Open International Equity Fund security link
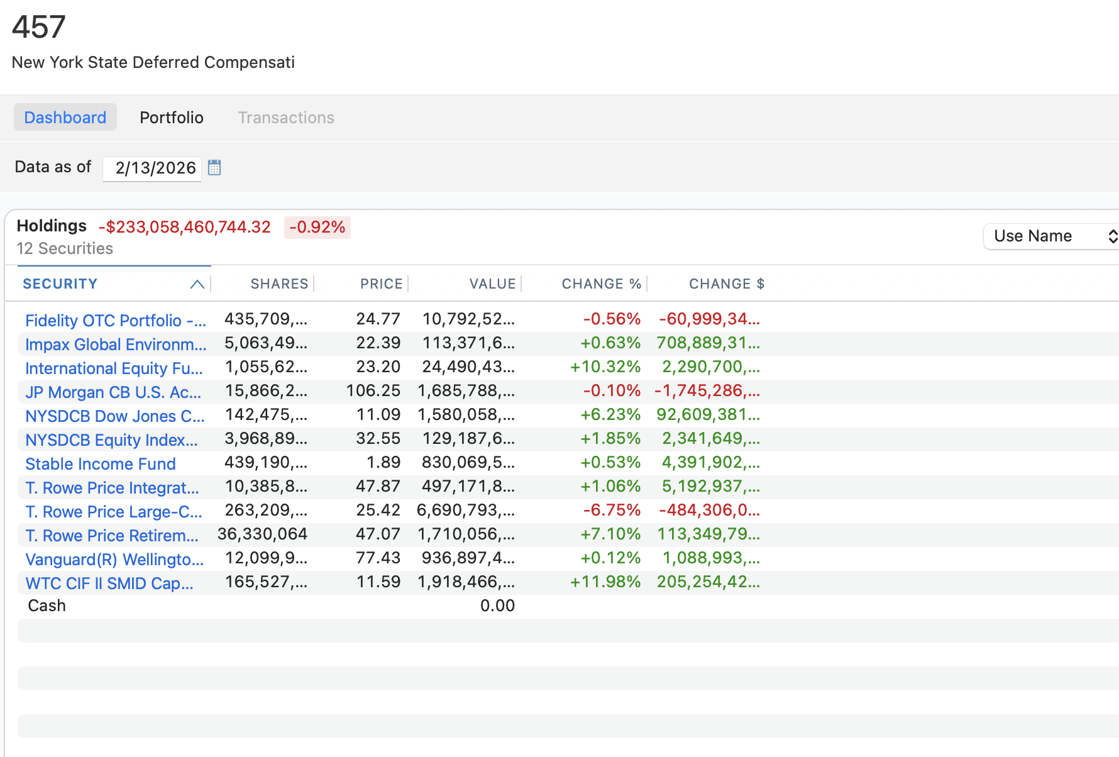The width and height of the screenshot is (1119, 757). tap(114, 368)
